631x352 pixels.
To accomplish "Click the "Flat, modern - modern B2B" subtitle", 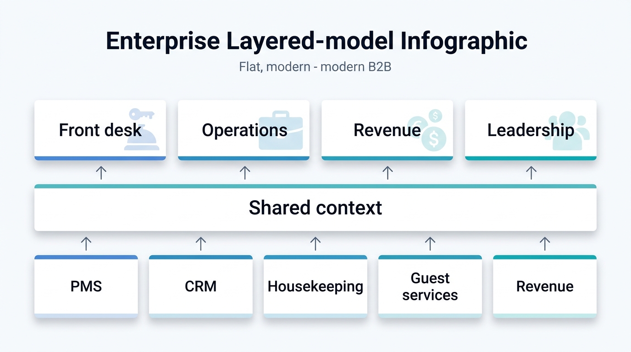I will [x=315, y=67].
